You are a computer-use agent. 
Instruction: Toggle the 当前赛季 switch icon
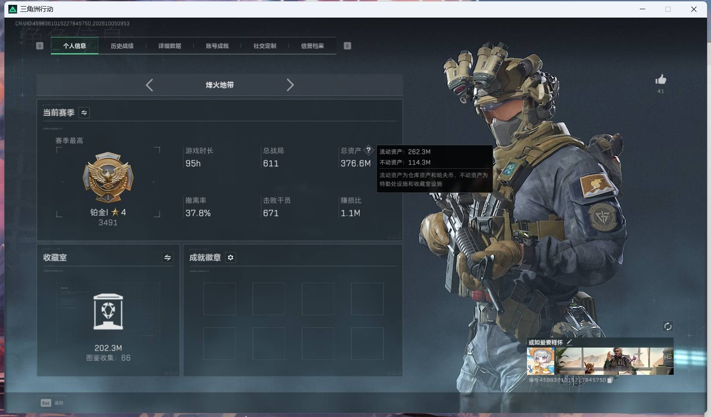click(84, 112)
